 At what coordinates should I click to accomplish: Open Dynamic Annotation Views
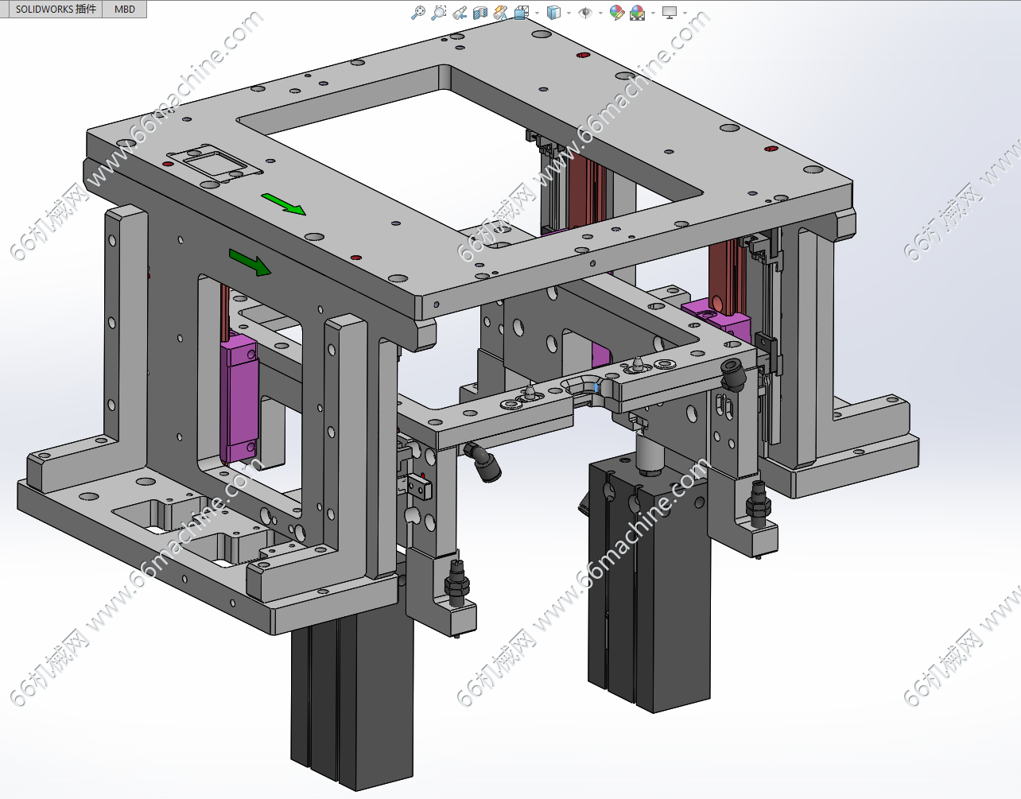point(501,13)
